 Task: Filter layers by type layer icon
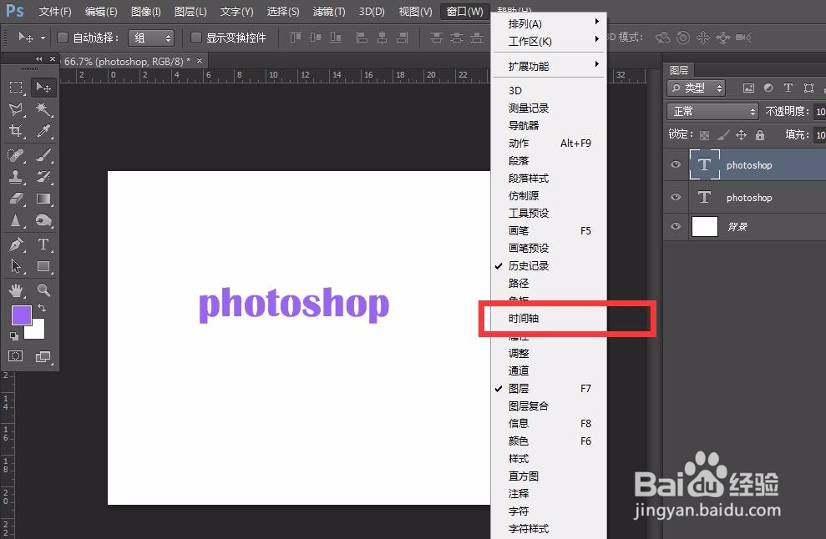pyautogui.click(x=788, y=88)
